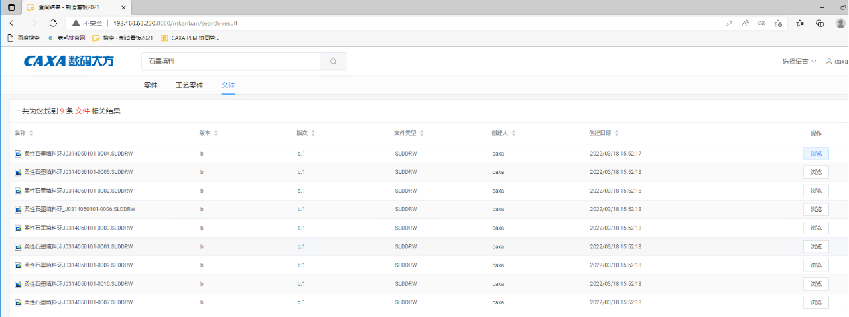This screenshot has width=849, height=317.
Task: Click 浏览 button for J0314050101-0007.SLDDRW
Action: click(x=816, y=302)
